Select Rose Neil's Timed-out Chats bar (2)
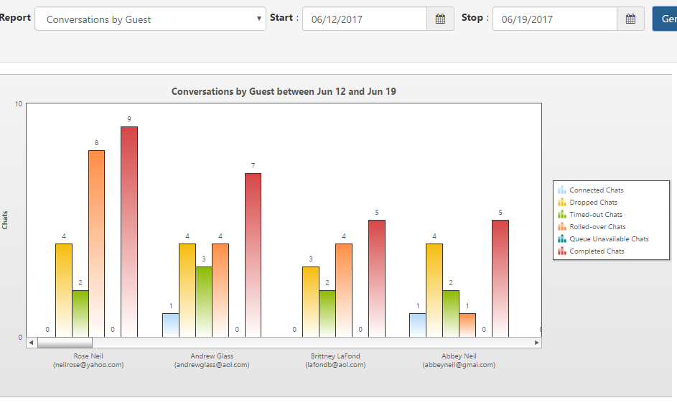677x403 pixels. point(80,314)
